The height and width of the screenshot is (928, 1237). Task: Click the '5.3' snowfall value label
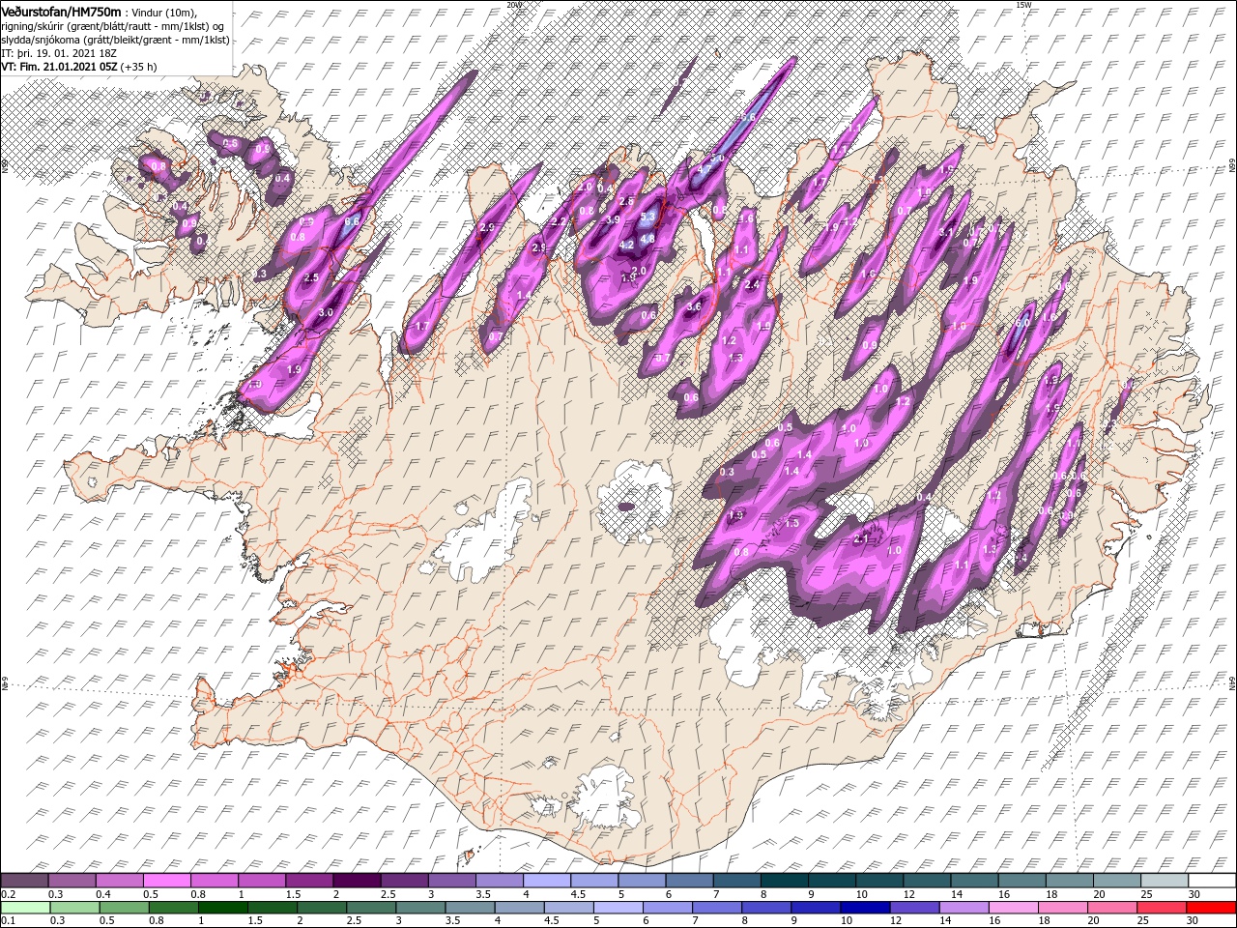pyautogui.click(x=647, y=217)
